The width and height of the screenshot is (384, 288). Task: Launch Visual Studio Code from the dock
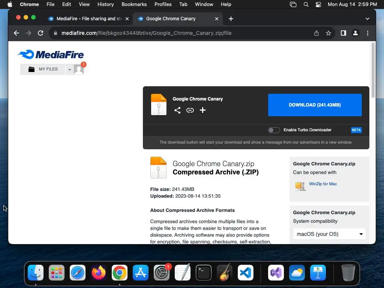245,273
